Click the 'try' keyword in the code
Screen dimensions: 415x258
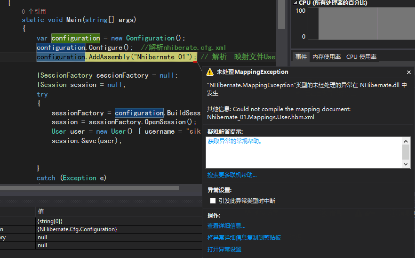point(42,94)
